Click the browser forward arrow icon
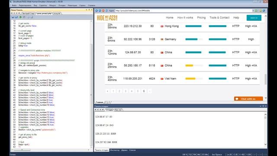Screen dimensions: 277x156 (100, 10)
